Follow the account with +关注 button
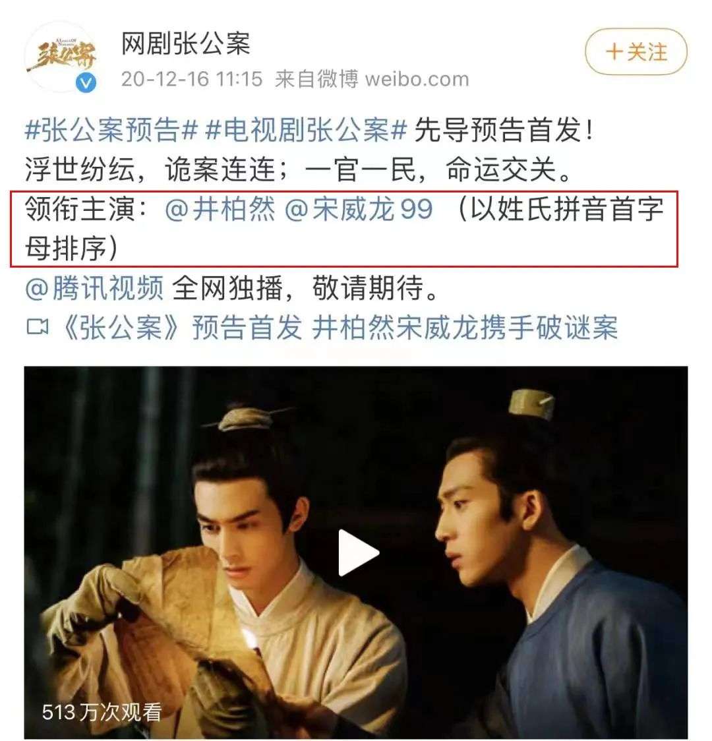Viewport: 712px width, 741px height. pos(636,51)
